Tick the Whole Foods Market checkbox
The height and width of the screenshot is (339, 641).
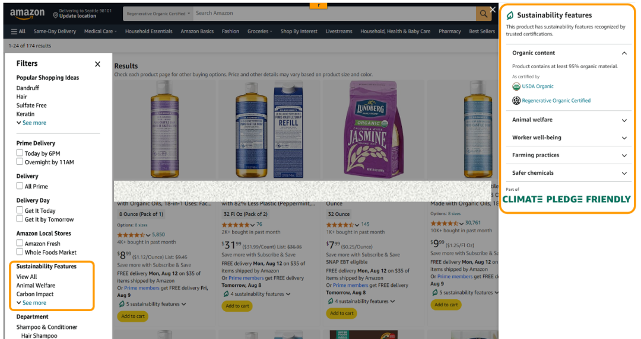click(20, 252)
